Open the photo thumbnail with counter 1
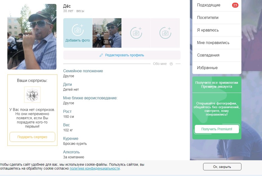 (107, 33)
